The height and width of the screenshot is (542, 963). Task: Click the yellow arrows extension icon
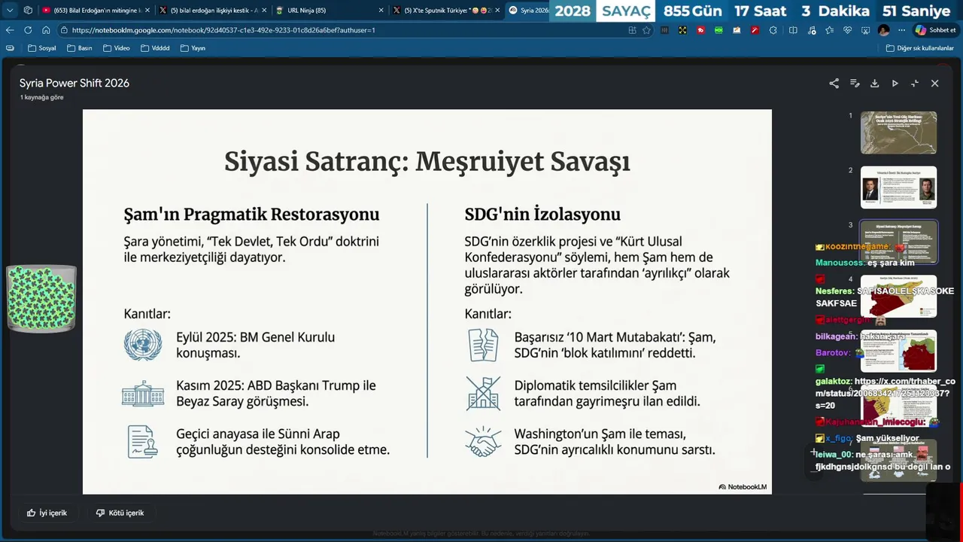pyautogui.click(x=682, y=30)
